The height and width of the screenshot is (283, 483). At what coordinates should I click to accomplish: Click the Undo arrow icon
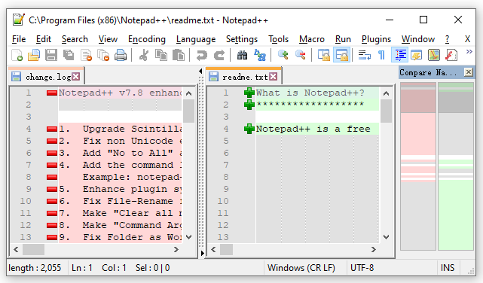[201, 56]
